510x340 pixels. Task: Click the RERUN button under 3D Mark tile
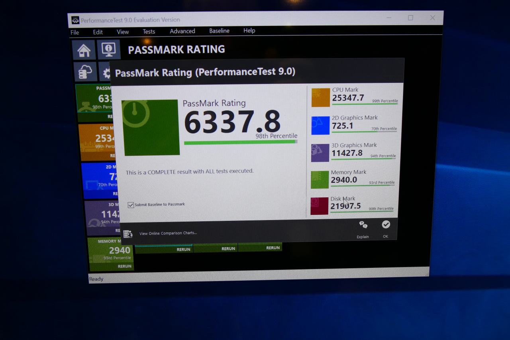point(117,230)
